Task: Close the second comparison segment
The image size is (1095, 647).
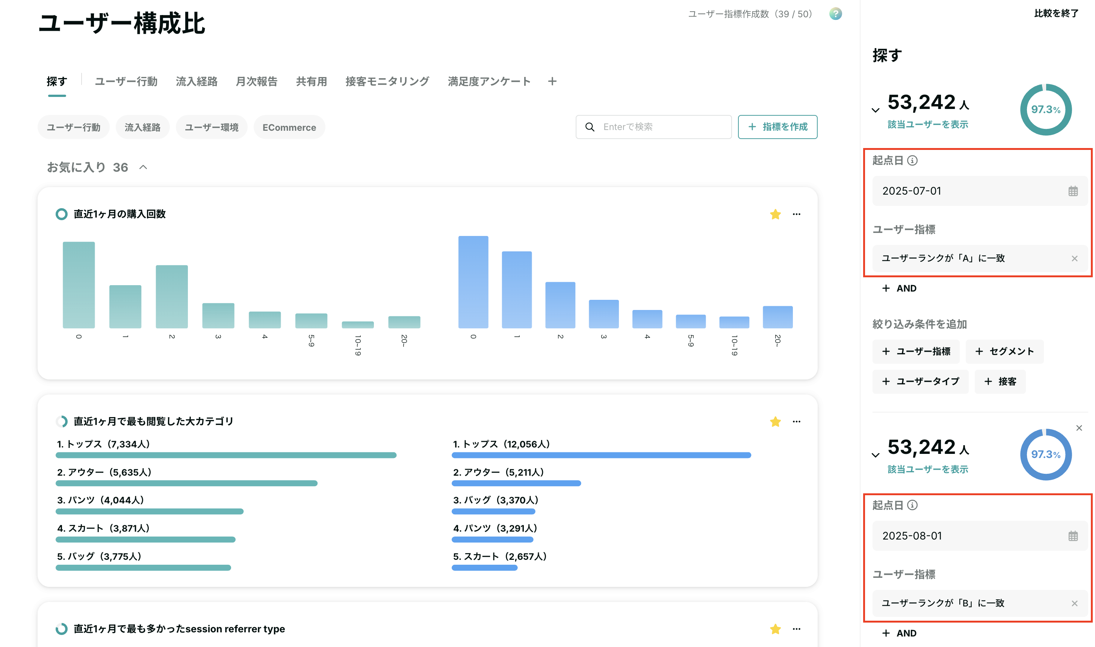Action: pyautogui.click(x=1079, y=428)
